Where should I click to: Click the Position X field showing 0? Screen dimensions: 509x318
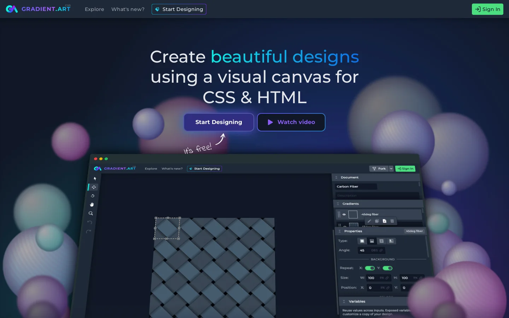click(x=380, y=288)
